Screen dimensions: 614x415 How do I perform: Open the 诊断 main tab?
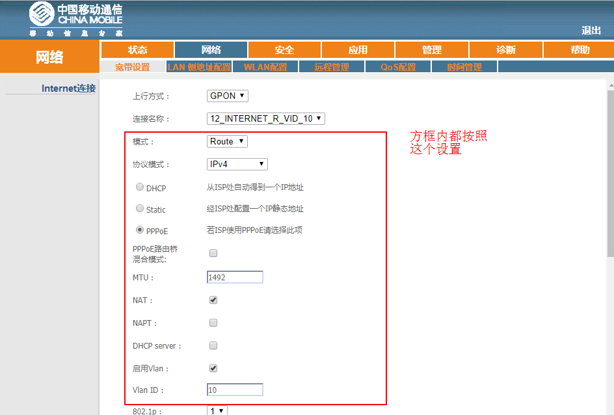coord(506,49)
